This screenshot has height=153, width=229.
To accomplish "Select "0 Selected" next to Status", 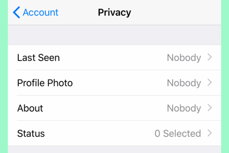I will point(177,133).
